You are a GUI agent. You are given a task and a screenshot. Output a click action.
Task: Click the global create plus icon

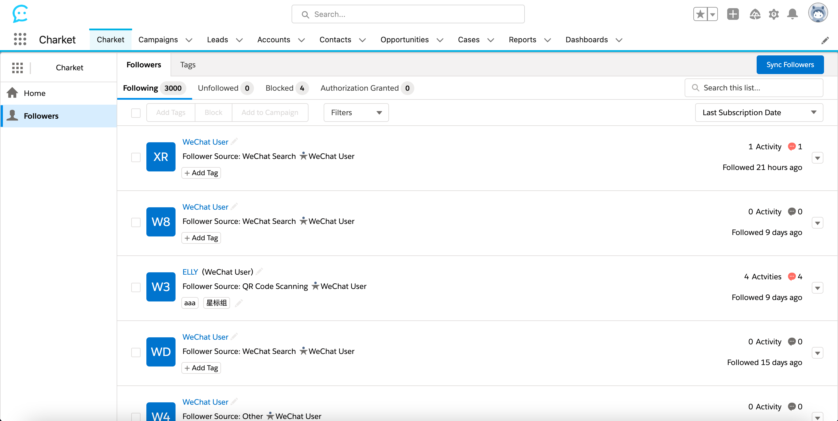point(733,14)
